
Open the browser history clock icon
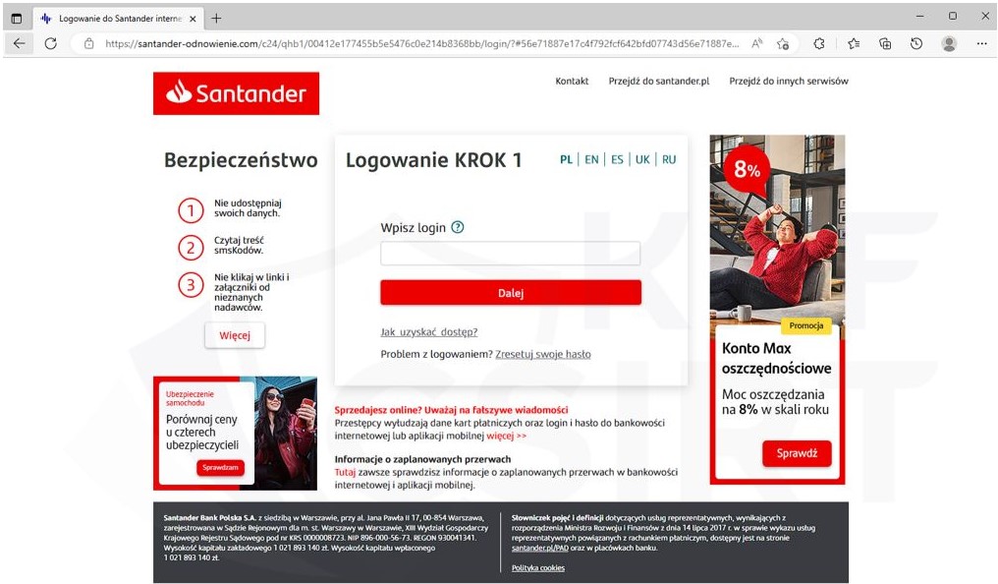916,43
